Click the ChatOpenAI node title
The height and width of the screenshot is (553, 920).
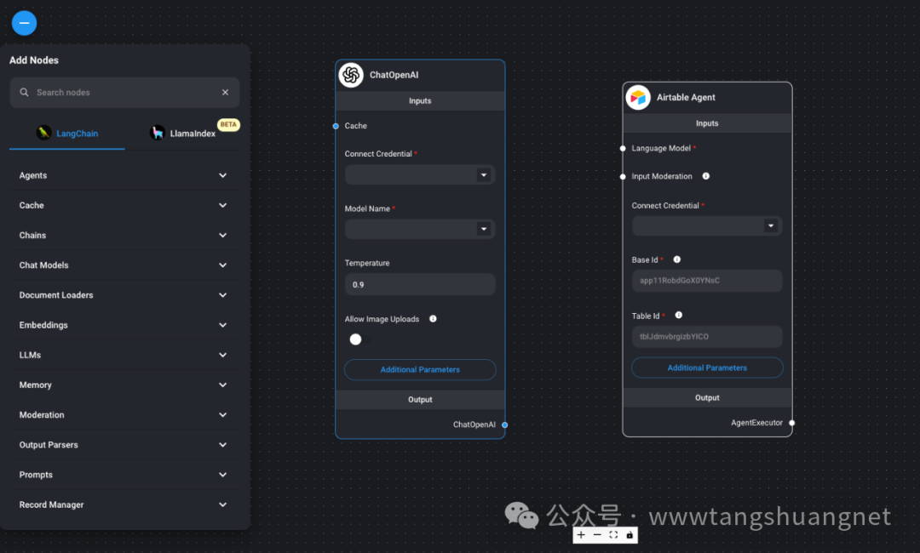pyautogui.click(x=394, y=75)
